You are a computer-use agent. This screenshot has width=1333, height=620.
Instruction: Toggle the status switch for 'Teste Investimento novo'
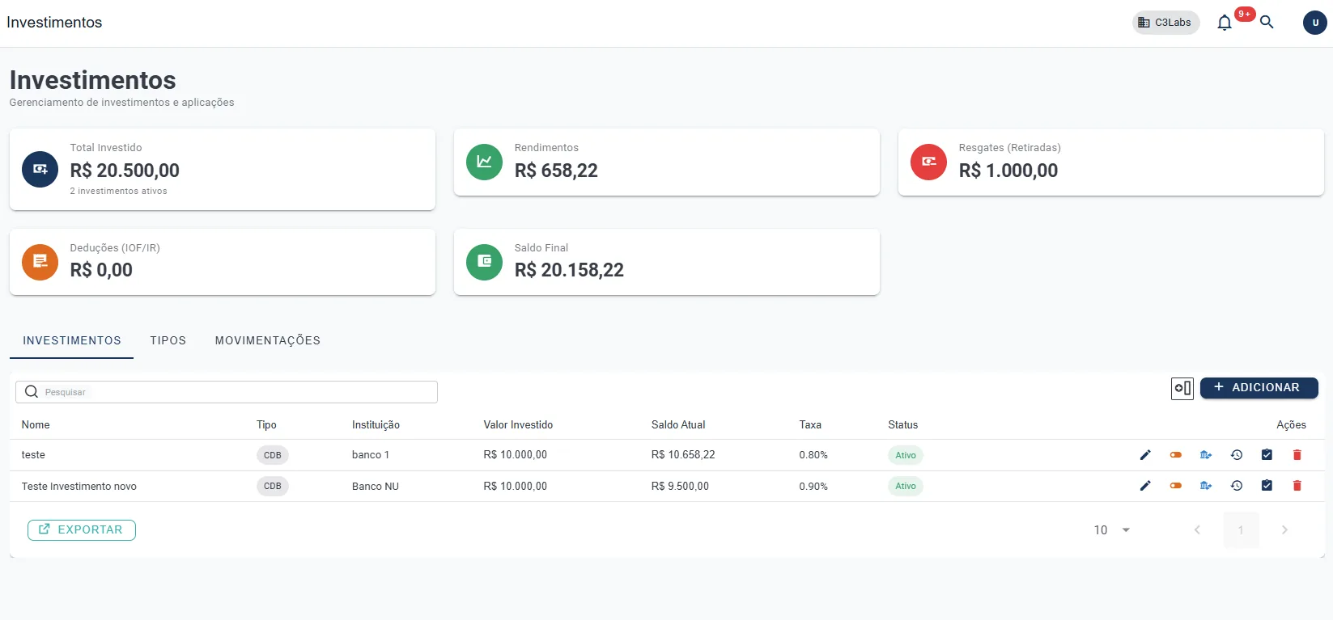1176,486
